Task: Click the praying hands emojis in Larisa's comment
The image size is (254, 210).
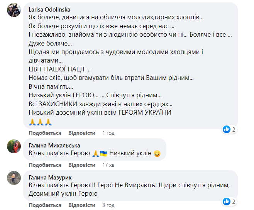Action: pos(40,122)
